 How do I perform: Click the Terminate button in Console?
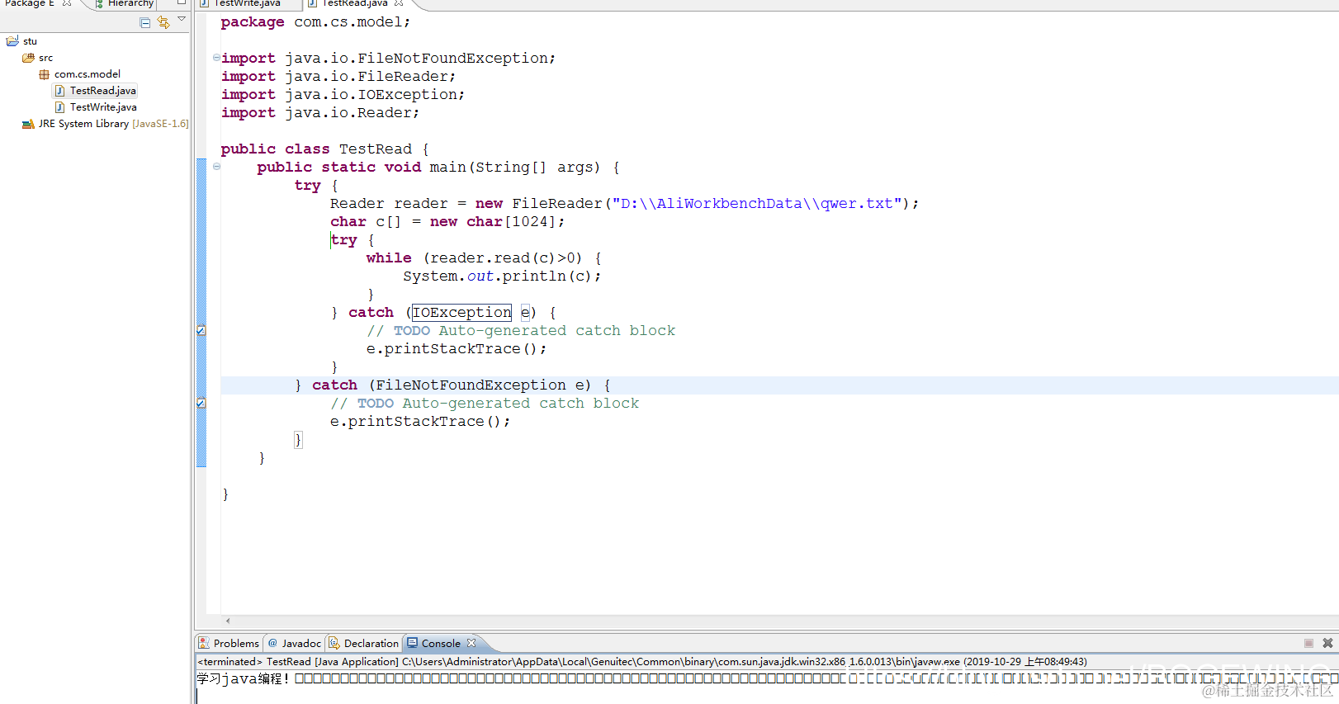(x=1308, y=643)
